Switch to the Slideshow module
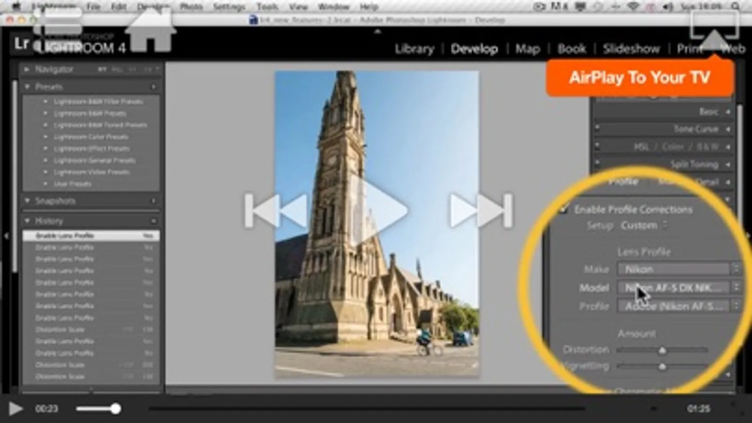Image resolution: width=752 pixels, height=423 pixels. (631, 49)
